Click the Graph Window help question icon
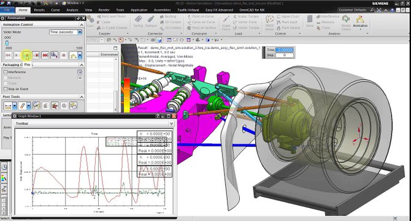 point(158,116)
